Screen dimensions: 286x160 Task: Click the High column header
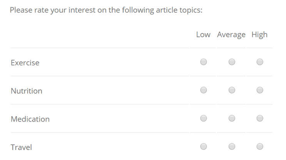(x=259, y=35)
